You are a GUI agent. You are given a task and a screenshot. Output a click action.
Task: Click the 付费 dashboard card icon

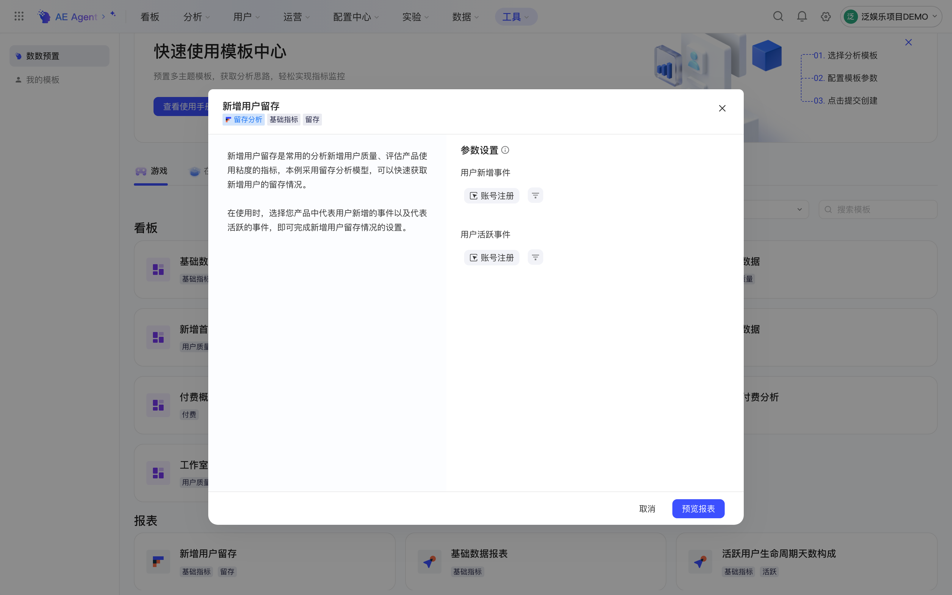[x=158, y=405]
